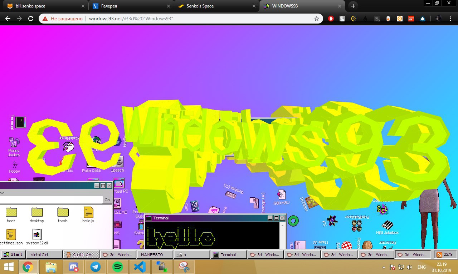
Task: Show hidden system tray icons
Action: (384, 267)
